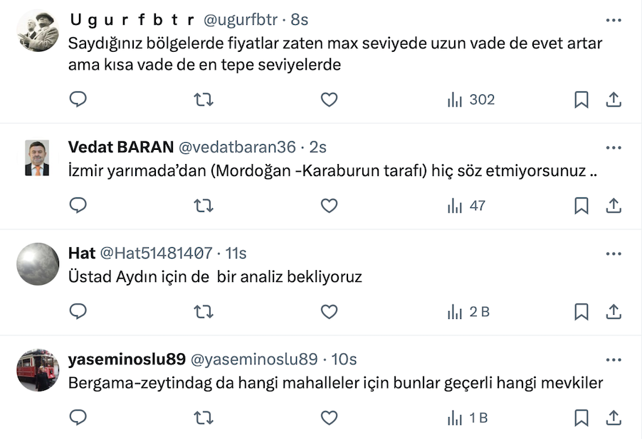The width and height of the screenshot is (642, 439).
Task: Click Hat's gray sphere avatar
Action: (x=38, y=264)
